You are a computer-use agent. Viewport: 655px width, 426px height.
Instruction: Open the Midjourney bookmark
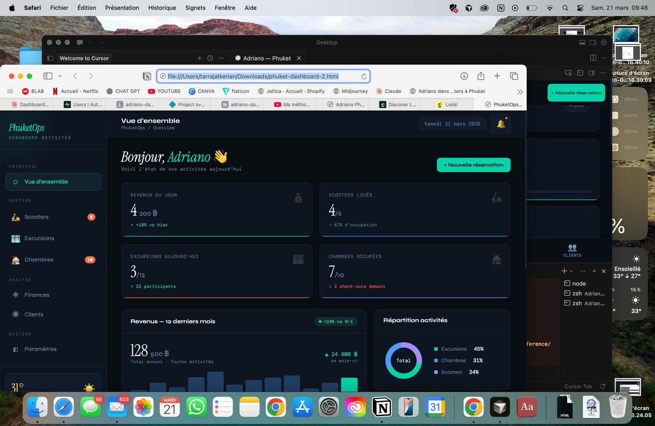coord(350,91)
